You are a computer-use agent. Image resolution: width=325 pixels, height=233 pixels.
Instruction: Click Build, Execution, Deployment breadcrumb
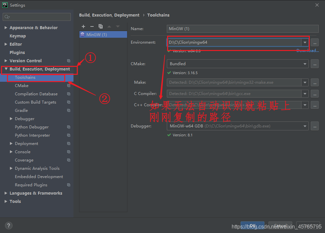click(109, 15)
